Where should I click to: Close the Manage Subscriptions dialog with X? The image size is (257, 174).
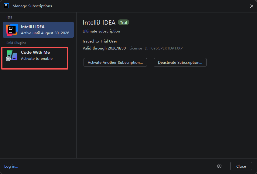point(252,6)
